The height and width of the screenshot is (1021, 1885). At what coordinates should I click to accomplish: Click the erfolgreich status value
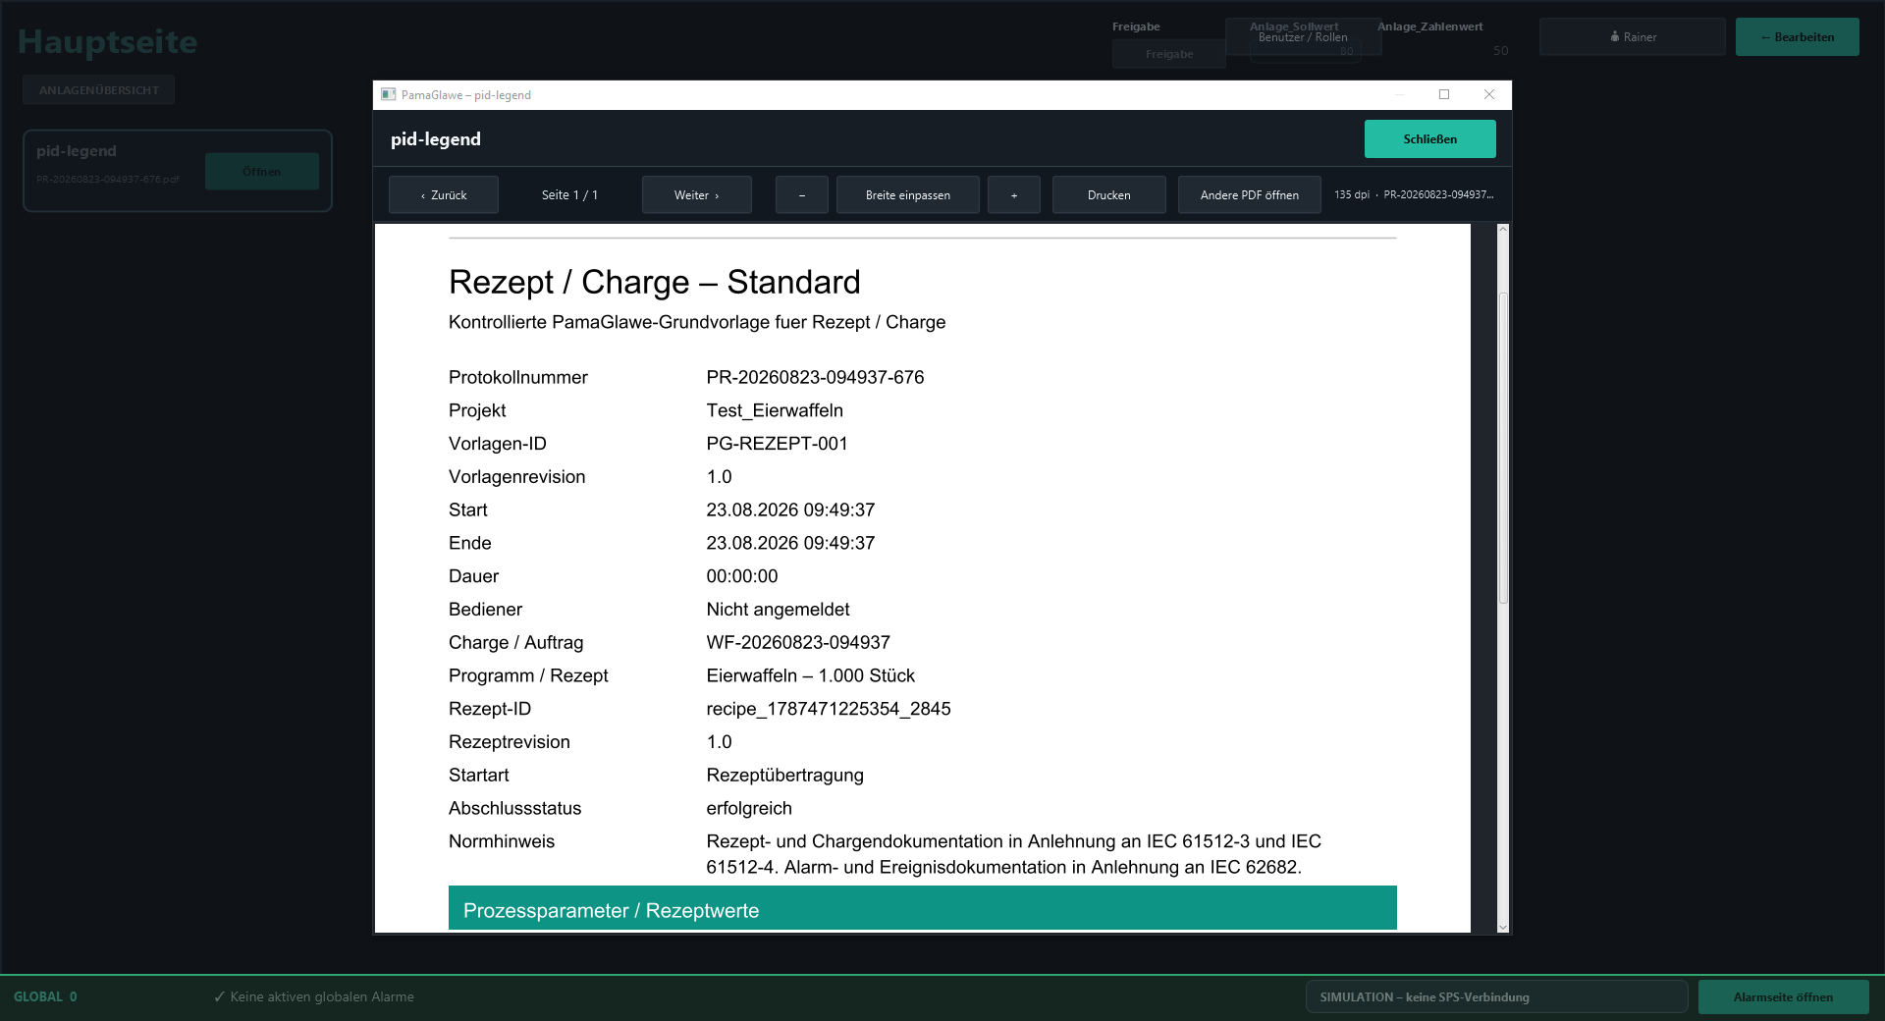[749, 809]
